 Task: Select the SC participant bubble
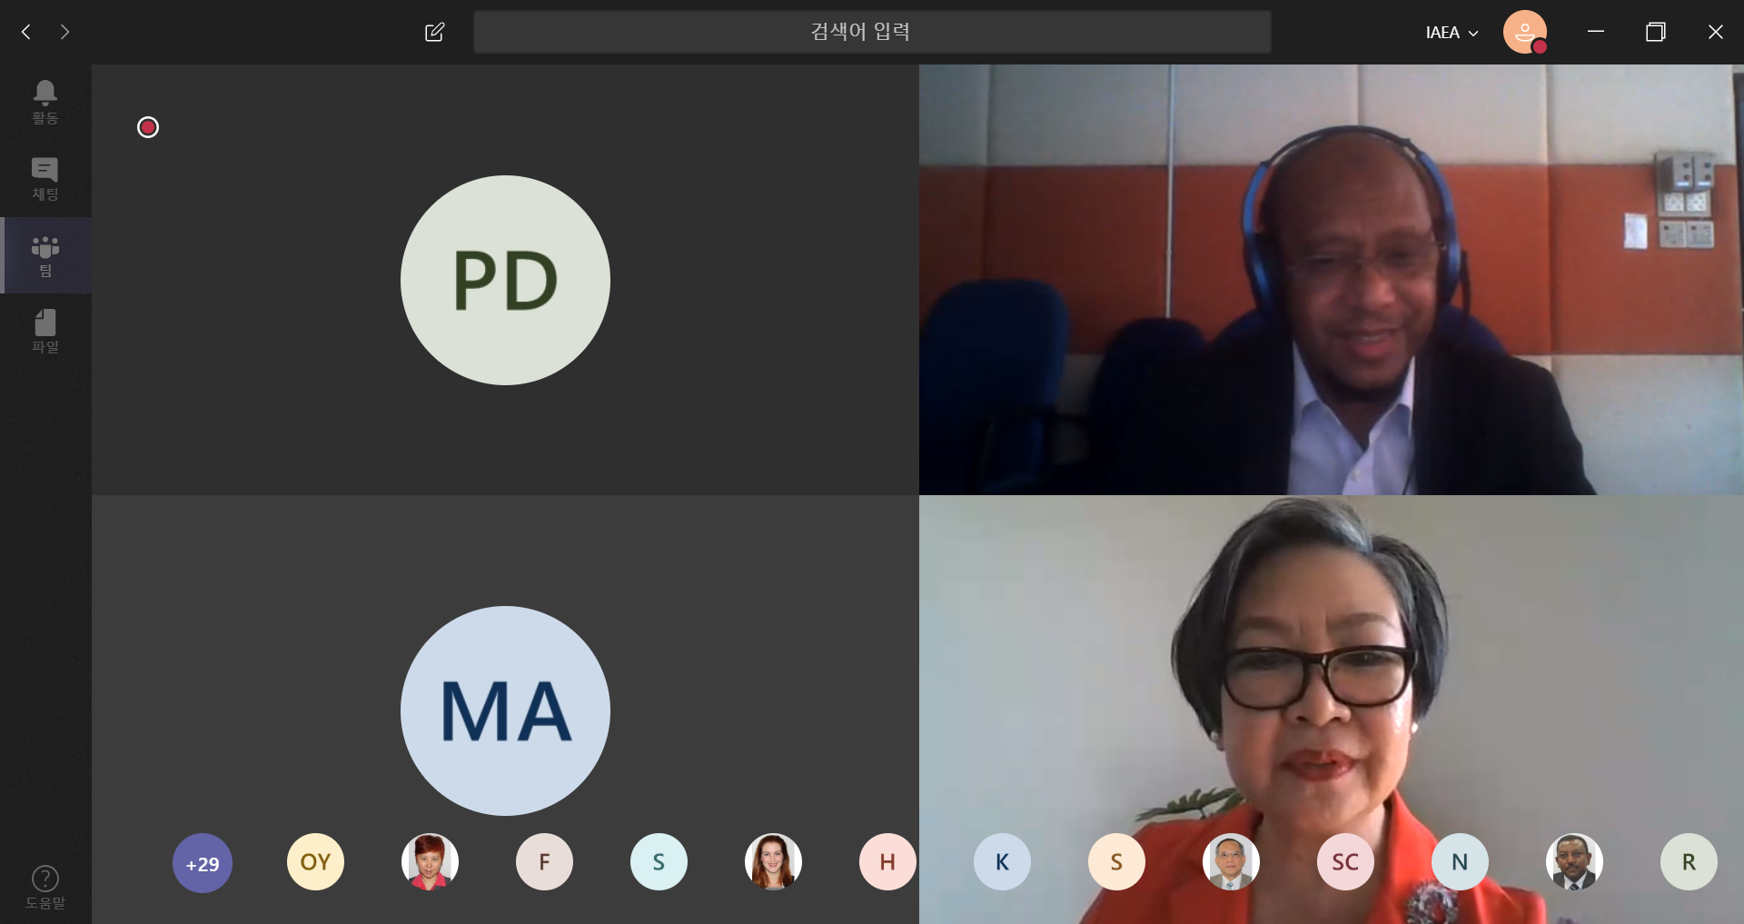click(1345, 861)
